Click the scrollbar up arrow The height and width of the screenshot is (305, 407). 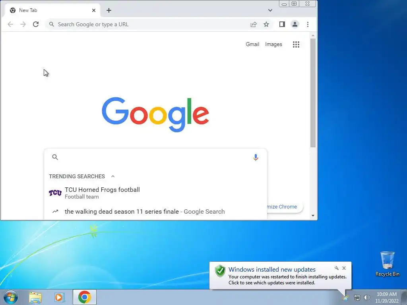(313, 35)
